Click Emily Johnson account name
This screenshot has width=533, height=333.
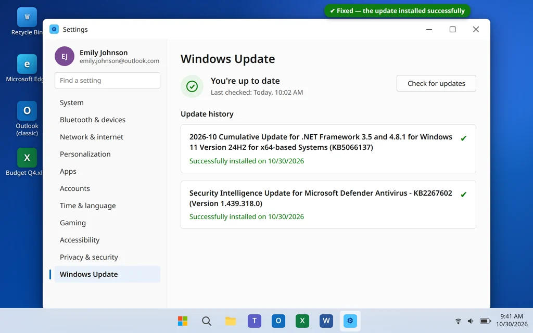[104, 53]
